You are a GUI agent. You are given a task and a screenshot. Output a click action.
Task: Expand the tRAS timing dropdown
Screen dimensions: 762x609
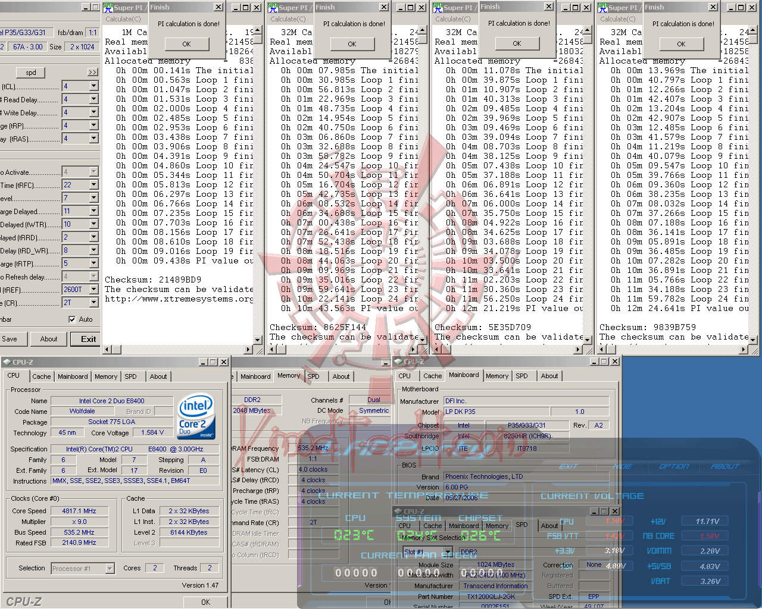point(93,138)
